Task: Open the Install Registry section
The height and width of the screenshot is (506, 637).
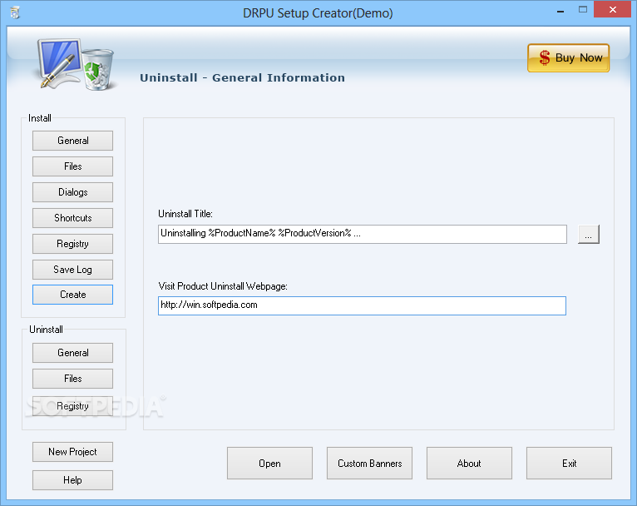Action: [72, 244]
